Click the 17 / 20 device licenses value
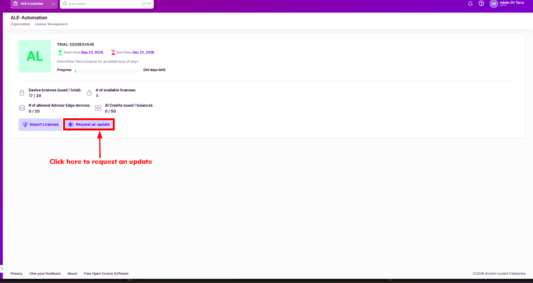This screenshot has height=283, width=533. (35, 96)
